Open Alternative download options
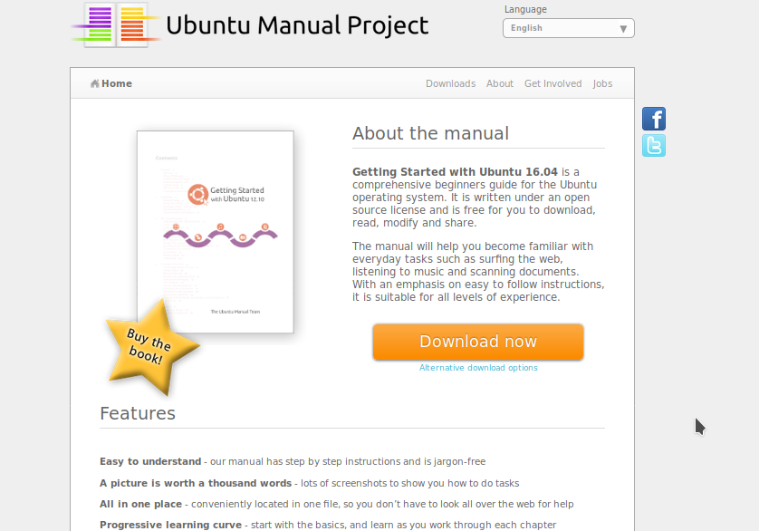The height and width of the screenshot is (531, 759). (478, 368)
